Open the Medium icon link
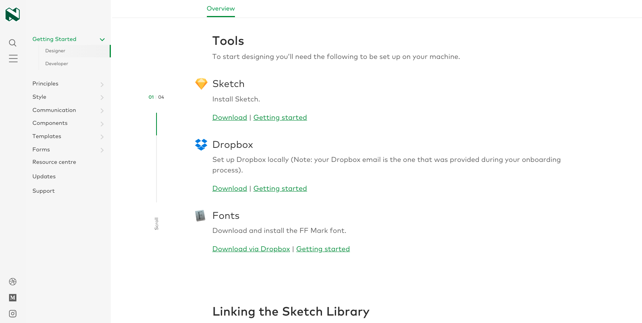The height and width of the screenshot is (323, 642). click(x=13, y=298)
